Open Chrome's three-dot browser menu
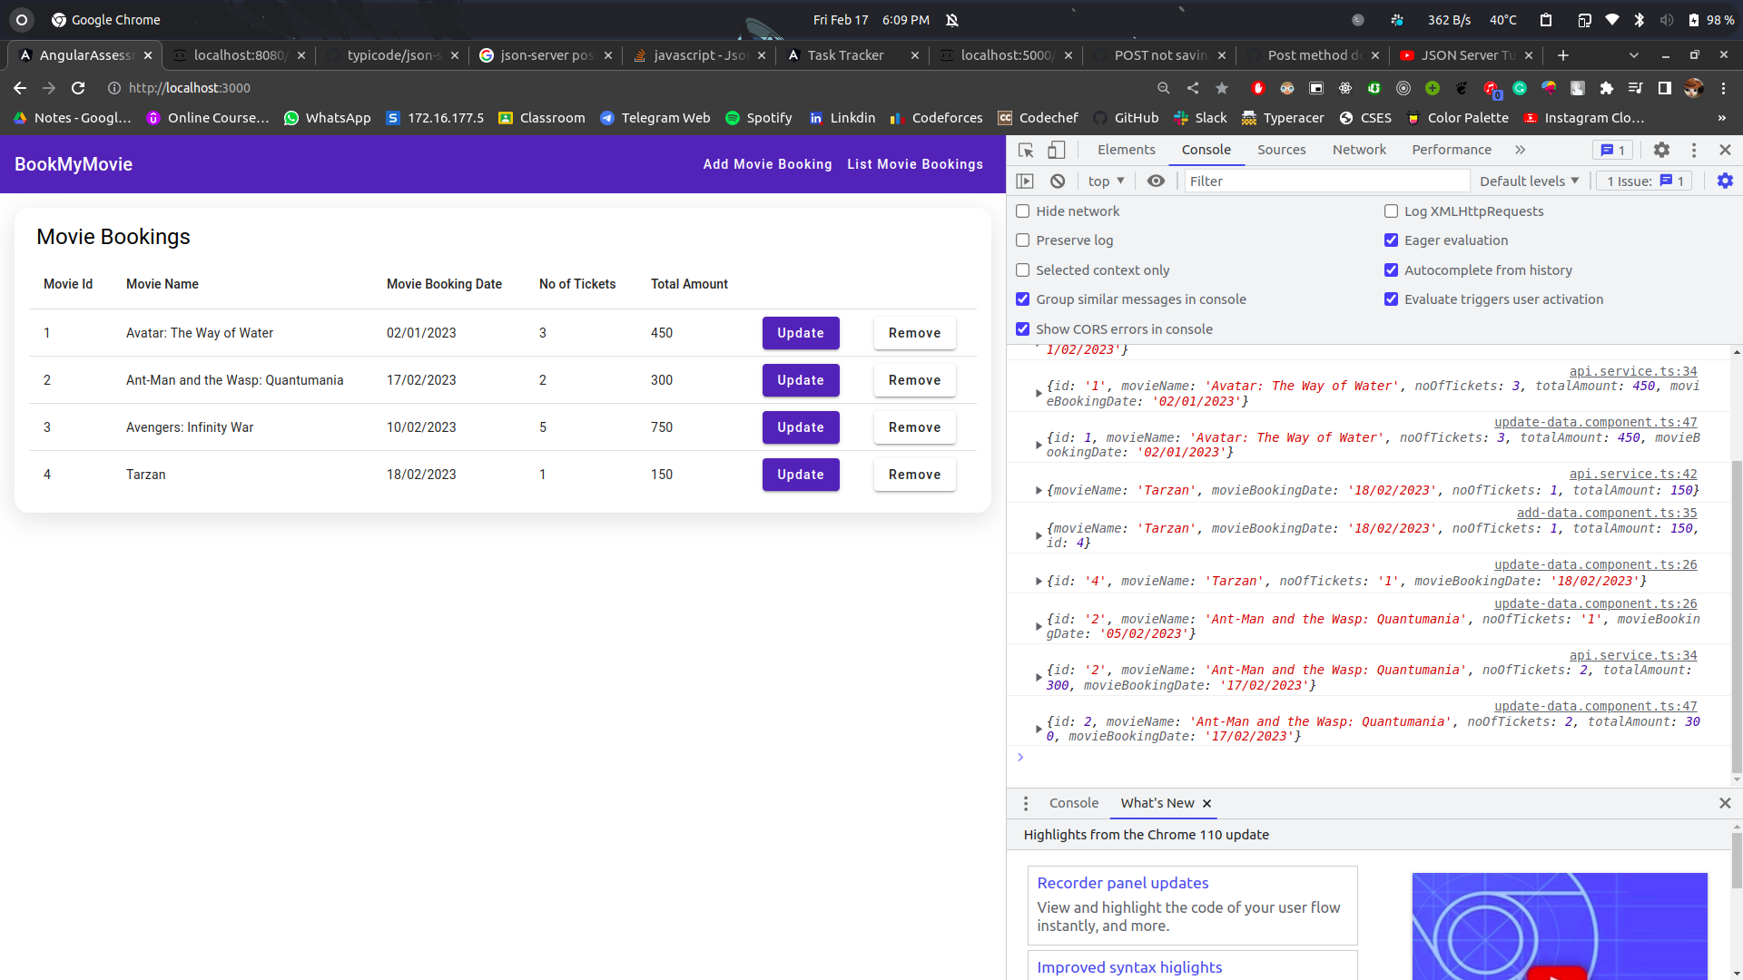The width and height of the screenshot is (1743, 980). 1723,88
